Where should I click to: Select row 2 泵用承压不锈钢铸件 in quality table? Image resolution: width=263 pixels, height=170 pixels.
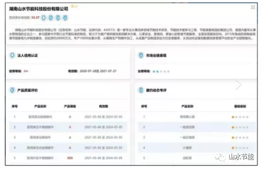coord(68,127)
